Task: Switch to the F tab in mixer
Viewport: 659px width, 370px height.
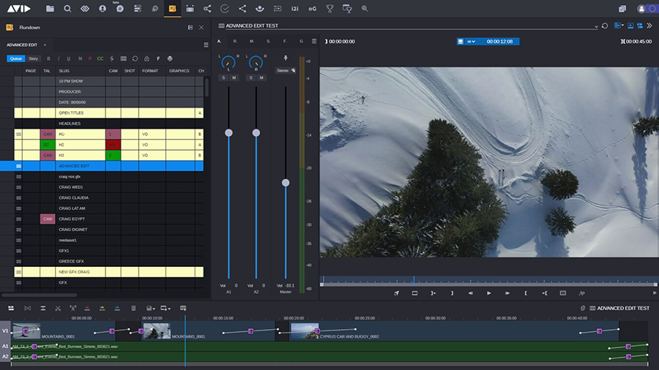Action: point(285,41)
